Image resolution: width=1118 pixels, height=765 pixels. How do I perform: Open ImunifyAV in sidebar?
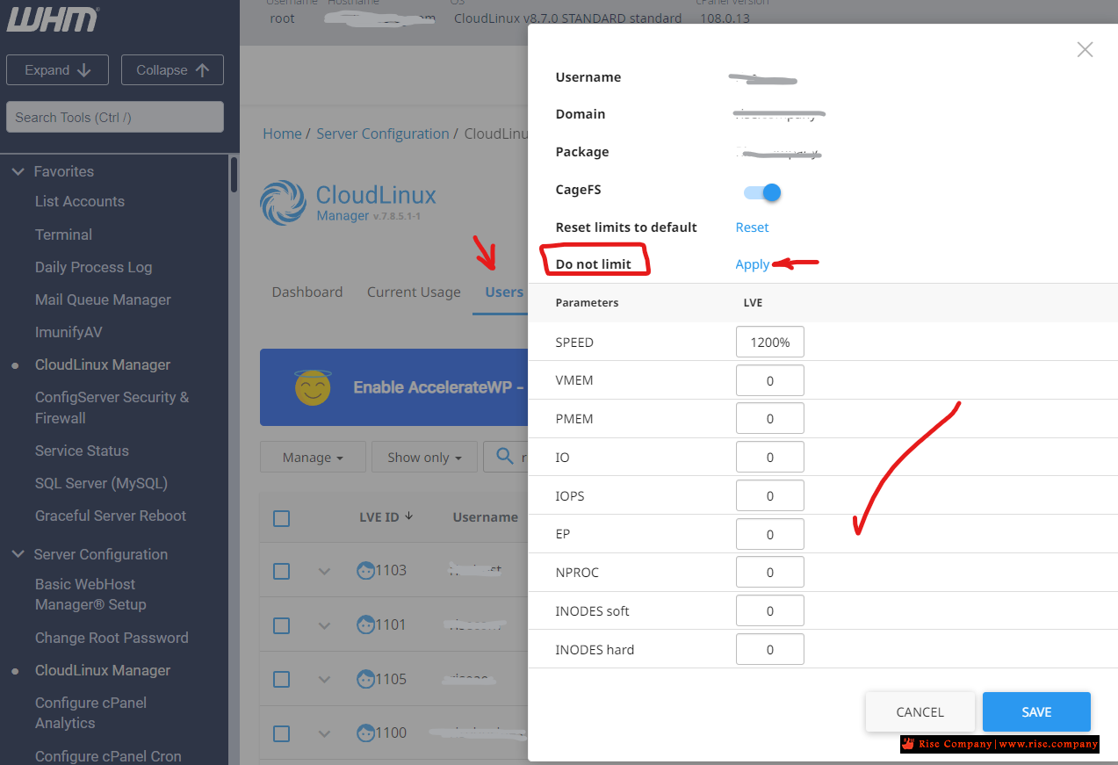[x=69, y=332]
